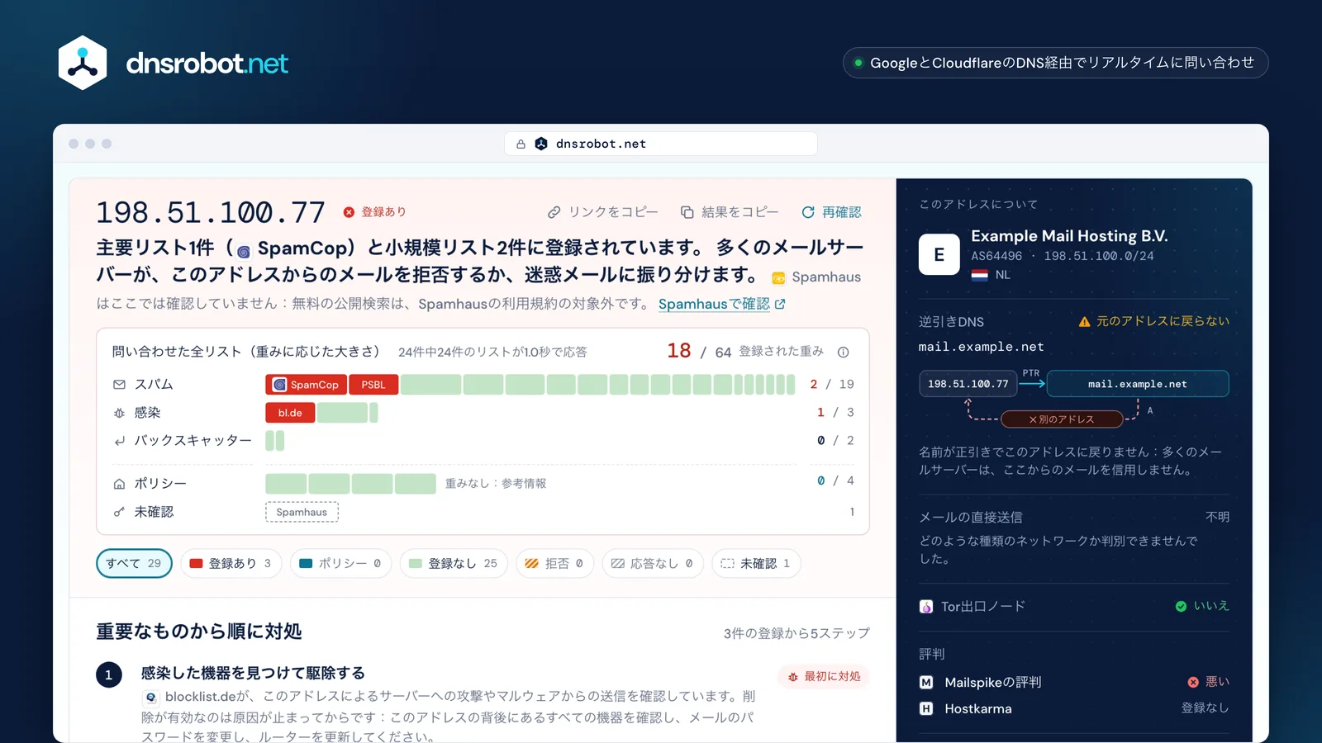
Task: Select the 登録あり 3 filter tab
Action: [x=231, y=563]
